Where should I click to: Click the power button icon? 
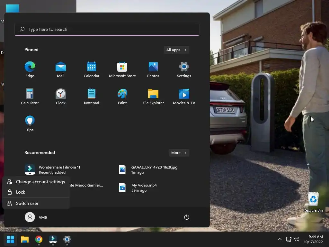[187, 217]
